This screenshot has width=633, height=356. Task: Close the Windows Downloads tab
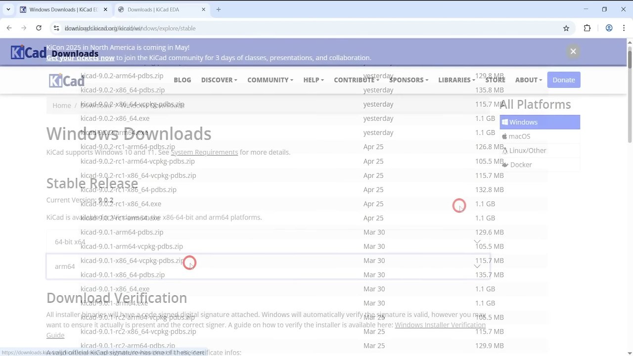pos(105,9)
